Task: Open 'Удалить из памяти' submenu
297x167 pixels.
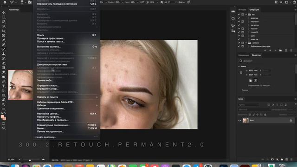Action: click(67, 97)
